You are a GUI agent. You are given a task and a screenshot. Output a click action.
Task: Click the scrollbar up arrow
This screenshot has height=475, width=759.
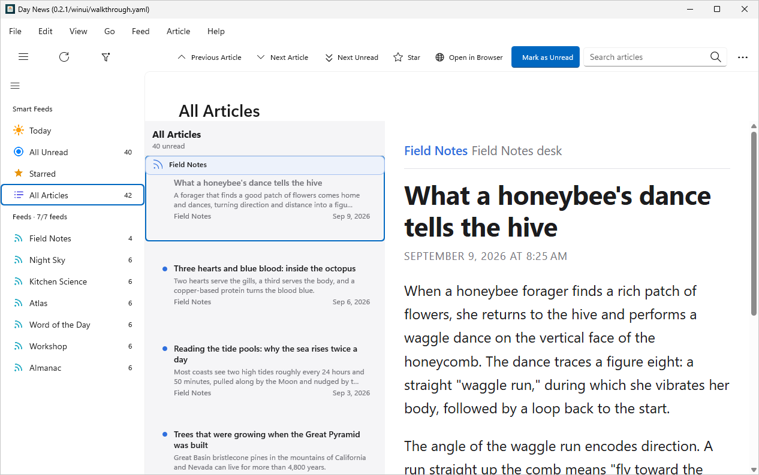(754, 126)
